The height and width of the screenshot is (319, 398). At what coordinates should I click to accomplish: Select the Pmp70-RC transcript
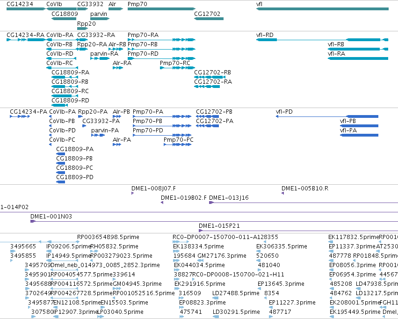[x=178, y=68]
